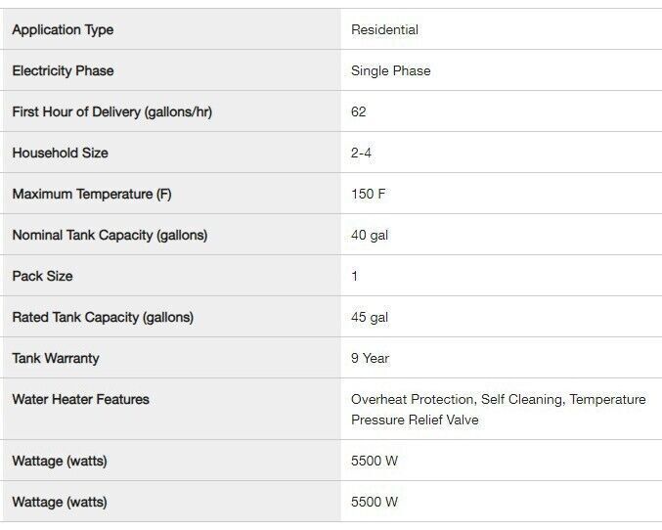
Task: Select the value 62 gallons per hour
Action: pyautogui.click(x=359, y=111)
